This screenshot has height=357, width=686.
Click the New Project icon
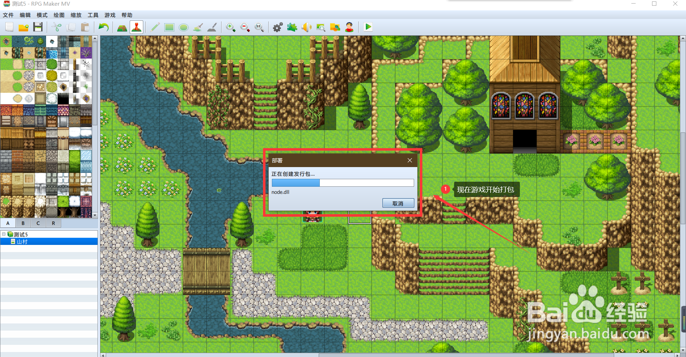click(x=9, y=27)
